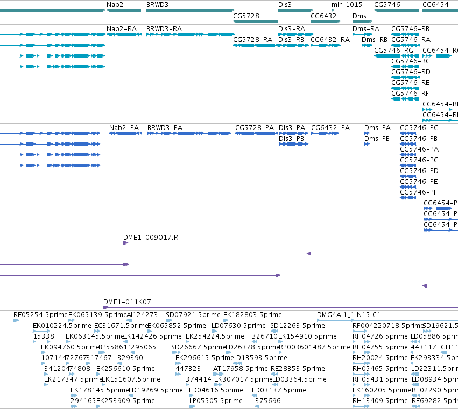This screenshot has width=458, height=409.
Task: Select the LD07630.5prime EST
Action: coord(214,331)
